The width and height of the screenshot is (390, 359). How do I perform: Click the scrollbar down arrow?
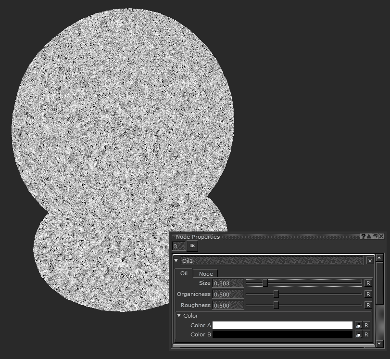[379, 344]
